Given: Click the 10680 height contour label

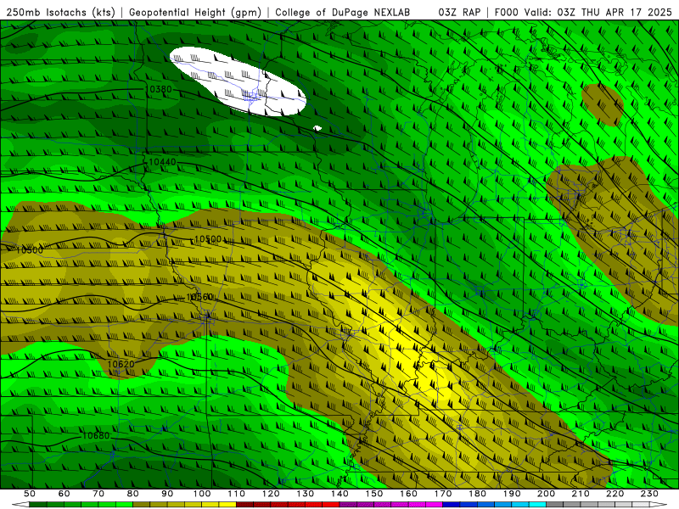Looking at the screenshot, I should click(x=96, y=435).
